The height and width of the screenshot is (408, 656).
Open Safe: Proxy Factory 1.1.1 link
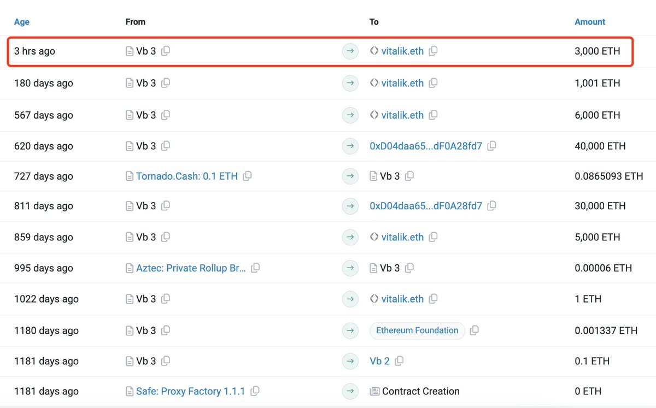[191, 391]
